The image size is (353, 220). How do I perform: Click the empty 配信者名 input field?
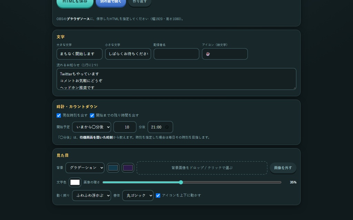(x=176, y=54)
